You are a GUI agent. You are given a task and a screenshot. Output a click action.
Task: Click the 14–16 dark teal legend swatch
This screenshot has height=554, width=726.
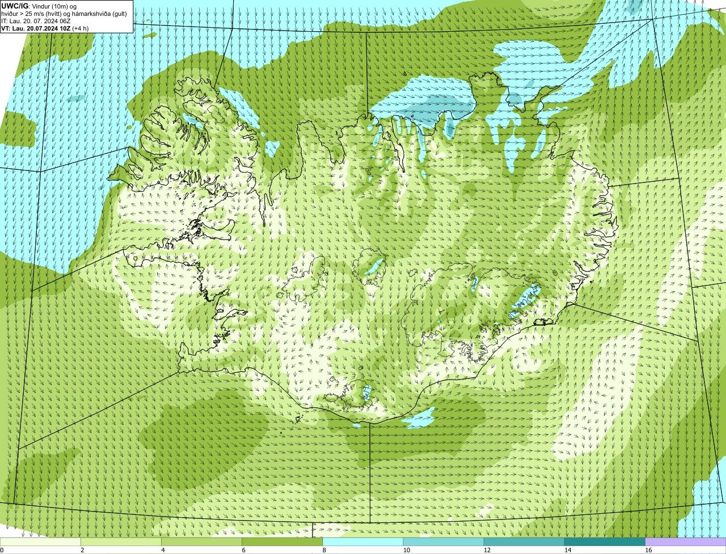(x=605, y=542)
